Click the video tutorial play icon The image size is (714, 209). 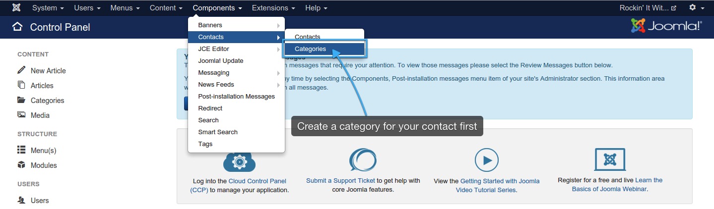coord(486,160)
